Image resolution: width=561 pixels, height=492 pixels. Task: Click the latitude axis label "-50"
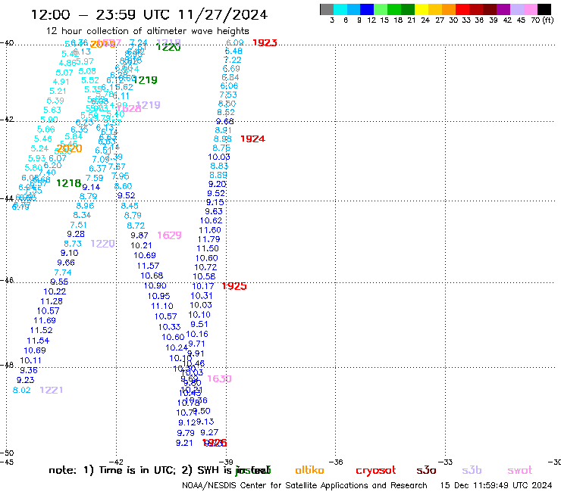click(x=7, y=453)
